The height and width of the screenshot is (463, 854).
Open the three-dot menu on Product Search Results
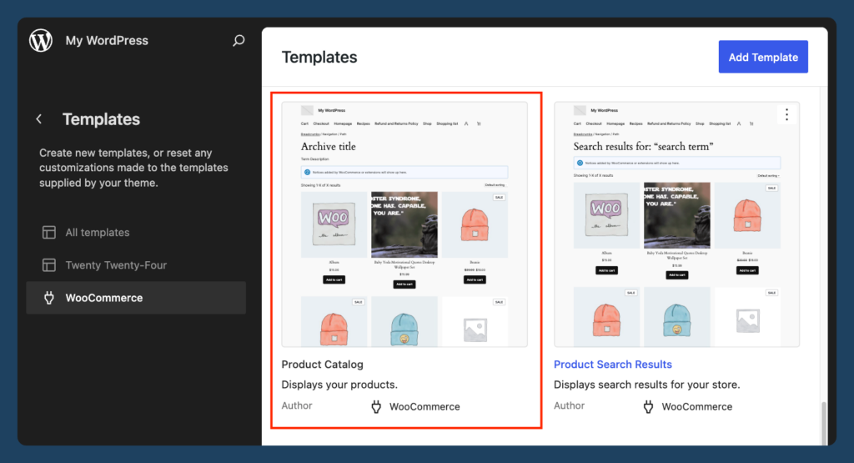786,114
